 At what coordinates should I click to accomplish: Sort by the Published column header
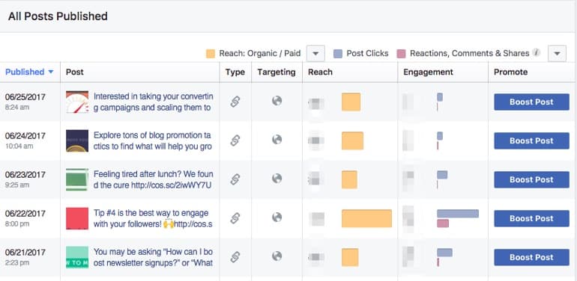click(x=29, y=72)
